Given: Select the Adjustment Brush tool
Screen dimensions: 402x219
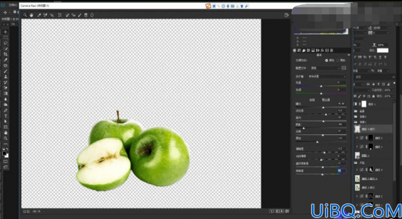Looking at the screenshot, I should coord(80,15).
